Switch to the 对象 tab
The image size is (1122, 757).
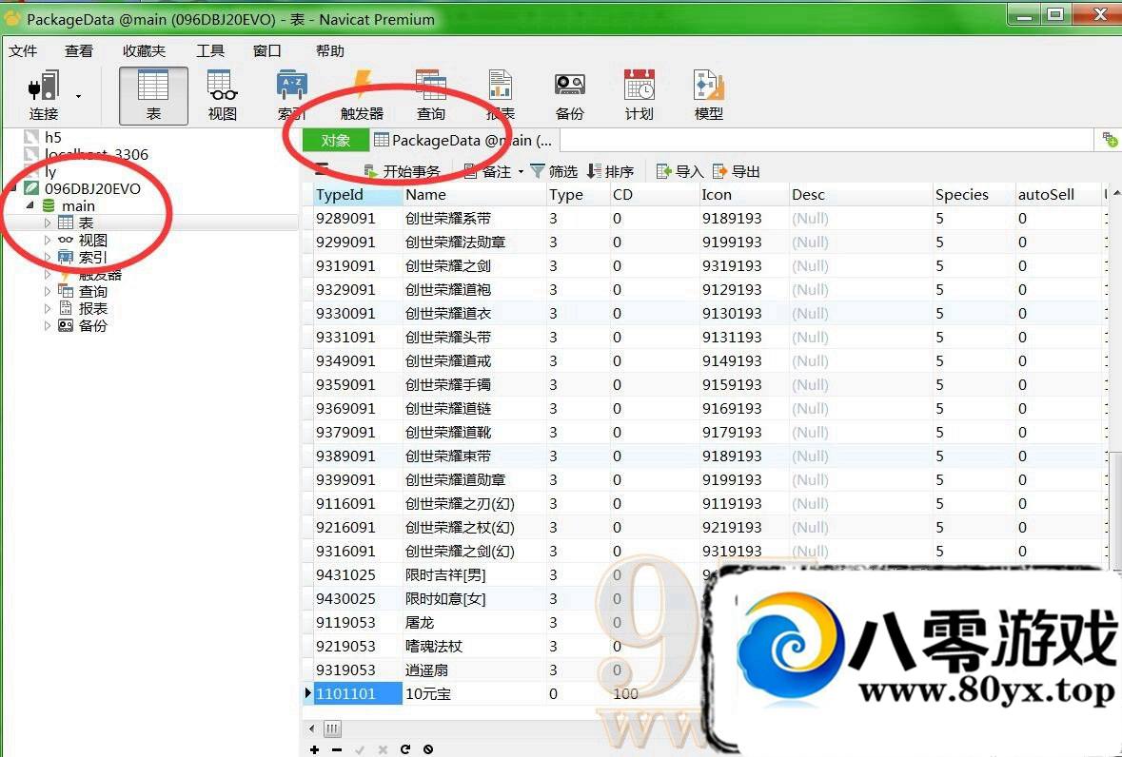336,140
